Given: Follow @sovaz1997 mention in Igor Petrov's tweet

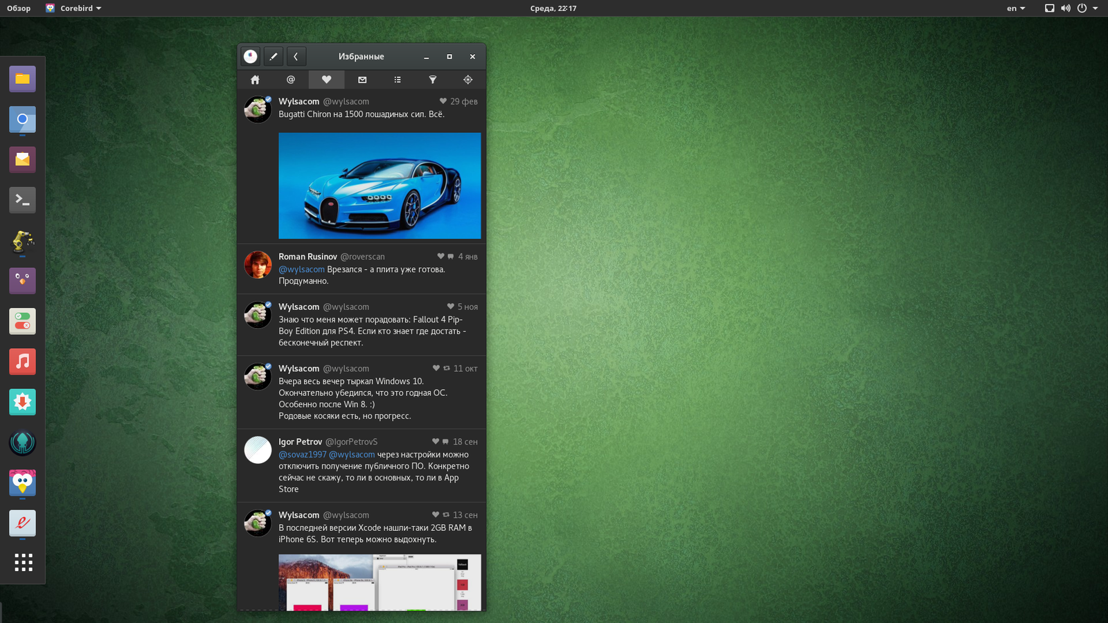Looking at the screenshot, I should point(302,455).
